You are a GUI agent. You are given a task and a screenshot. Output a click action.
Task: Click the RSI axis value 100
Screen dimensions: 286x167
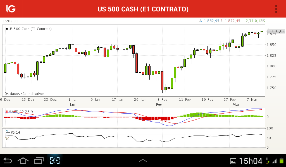tap(270, 128)
